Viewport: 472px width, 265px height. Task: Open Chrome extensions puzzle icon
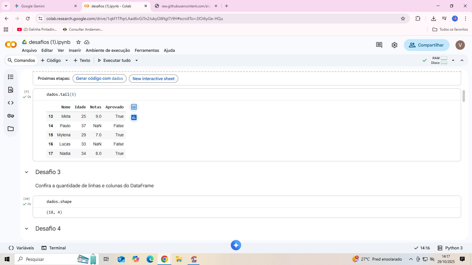tap(418, 19)
